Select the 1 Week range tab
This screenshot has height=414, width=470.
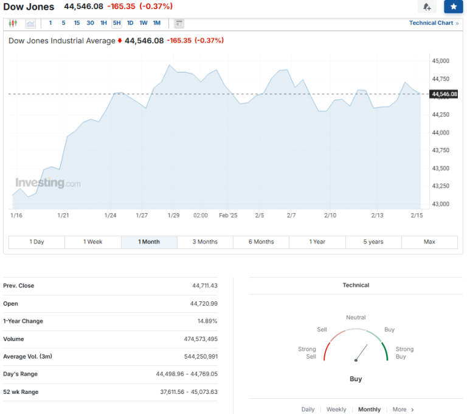pos(93,242)
